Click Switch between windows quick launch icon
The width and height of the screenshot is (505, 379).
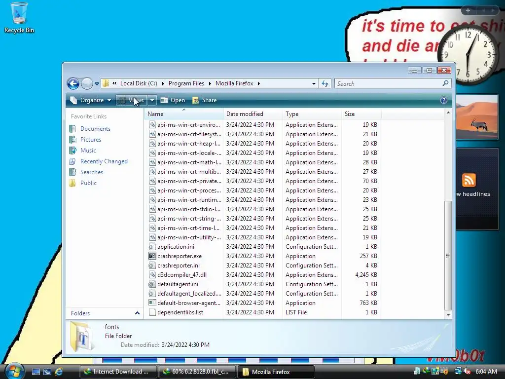click(47, 372)
